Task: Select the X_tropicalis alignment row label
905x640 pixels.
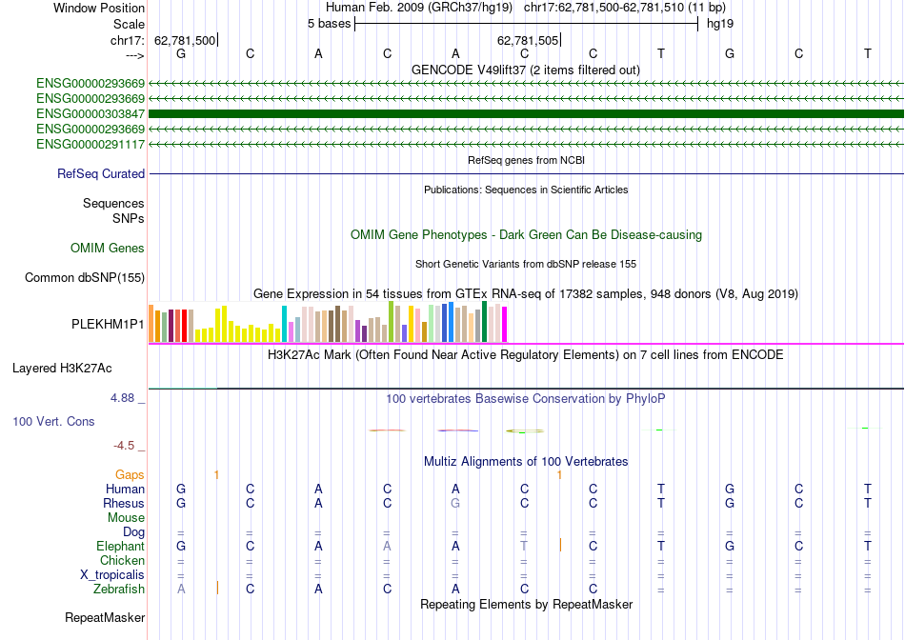Action: click(x=112, y=575)
